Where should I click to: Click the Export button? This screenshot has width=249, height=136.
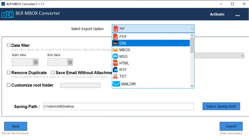coord(231,126)
